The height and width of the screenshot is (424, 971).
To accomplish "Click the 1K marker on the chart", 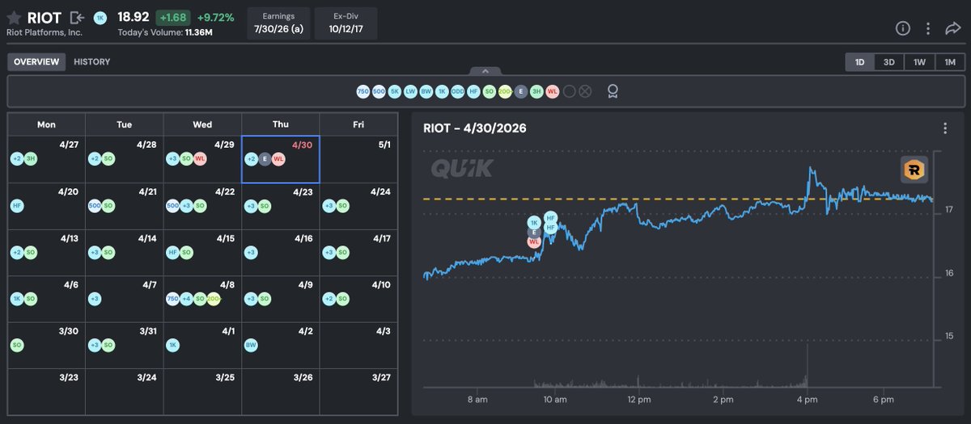I will [x=534, y=222].
